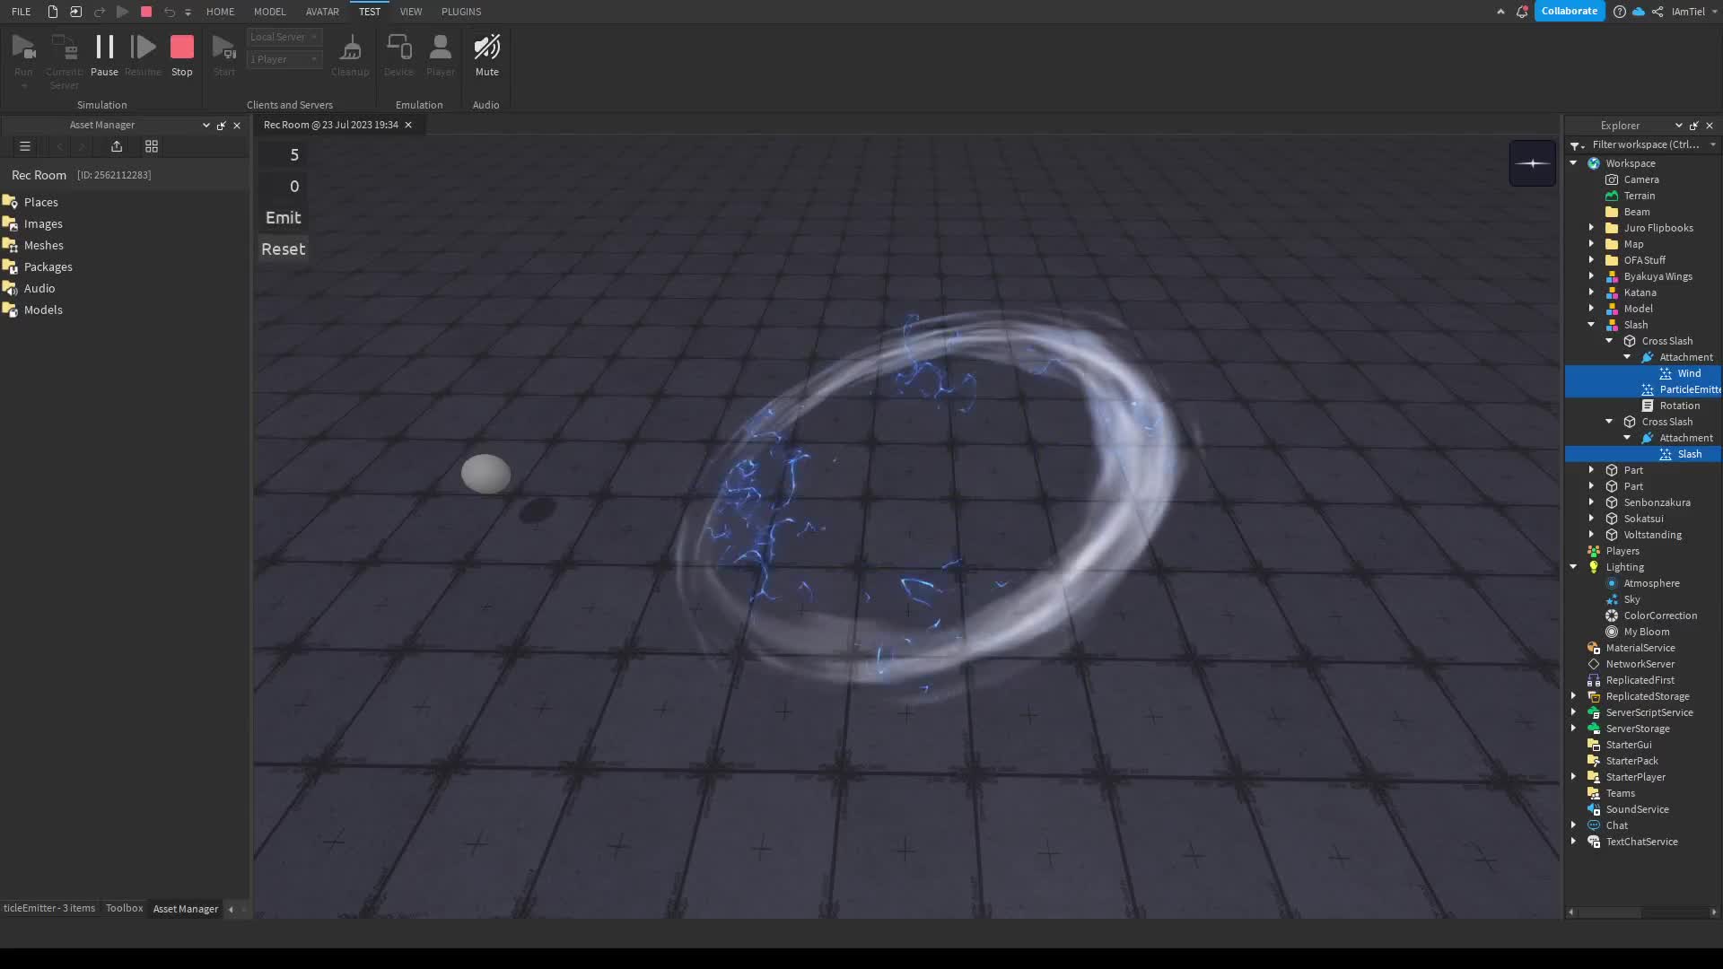Collapse the Workspace tree node
This screenshot has height=969, width=1723.
pos(1573,163)
